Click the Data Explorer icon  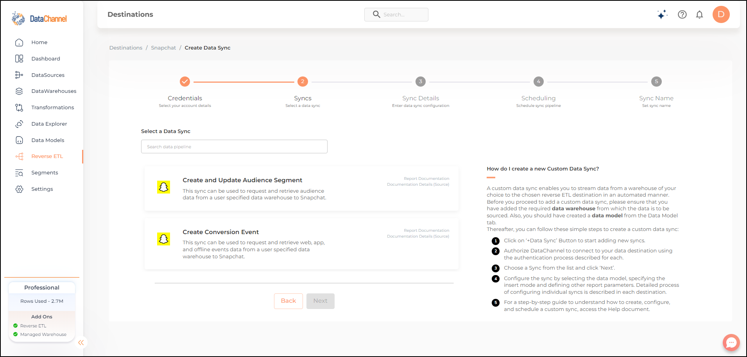click(19, 124)
